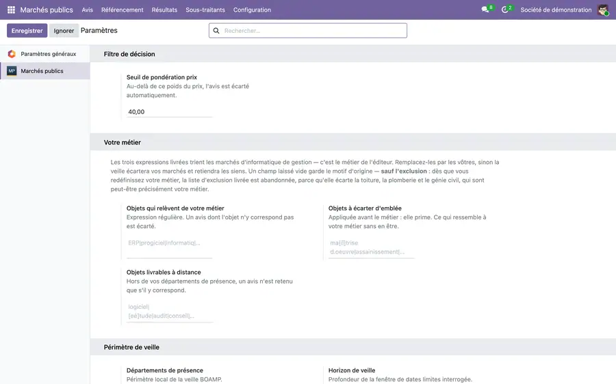Image resolution: width=616 pixels, height=384 pixels.
Task: Click the search magnifier icon
Action: 216,31
